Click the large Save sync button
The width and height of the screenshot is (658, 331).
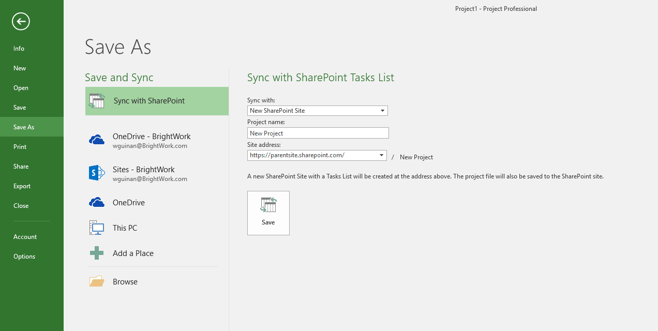[x=268, y=213]
